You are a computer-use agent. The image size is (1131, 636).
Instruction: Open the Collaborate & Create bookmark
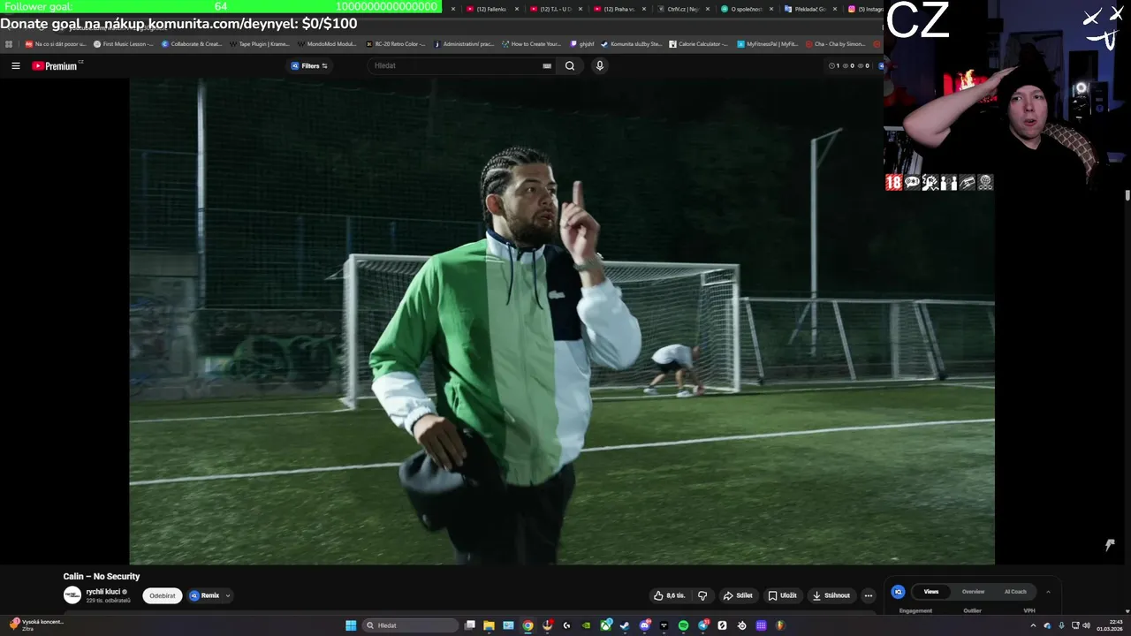tap(192, 43)
